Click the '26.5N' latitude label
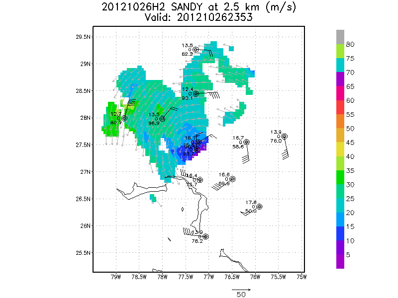398x298 pixels. (83, 199)
